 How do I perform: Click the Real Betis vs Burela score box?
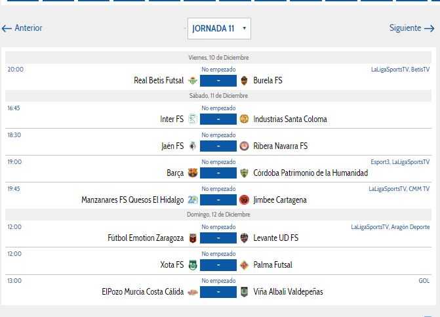[218, 81]
